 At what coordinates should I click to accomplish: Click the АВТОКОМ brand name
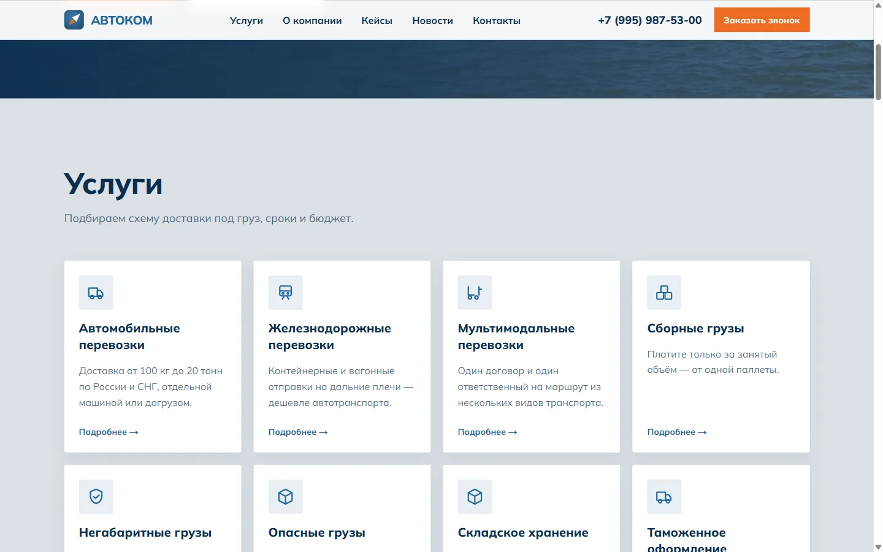pyautogui.click(x=122, y=20)
